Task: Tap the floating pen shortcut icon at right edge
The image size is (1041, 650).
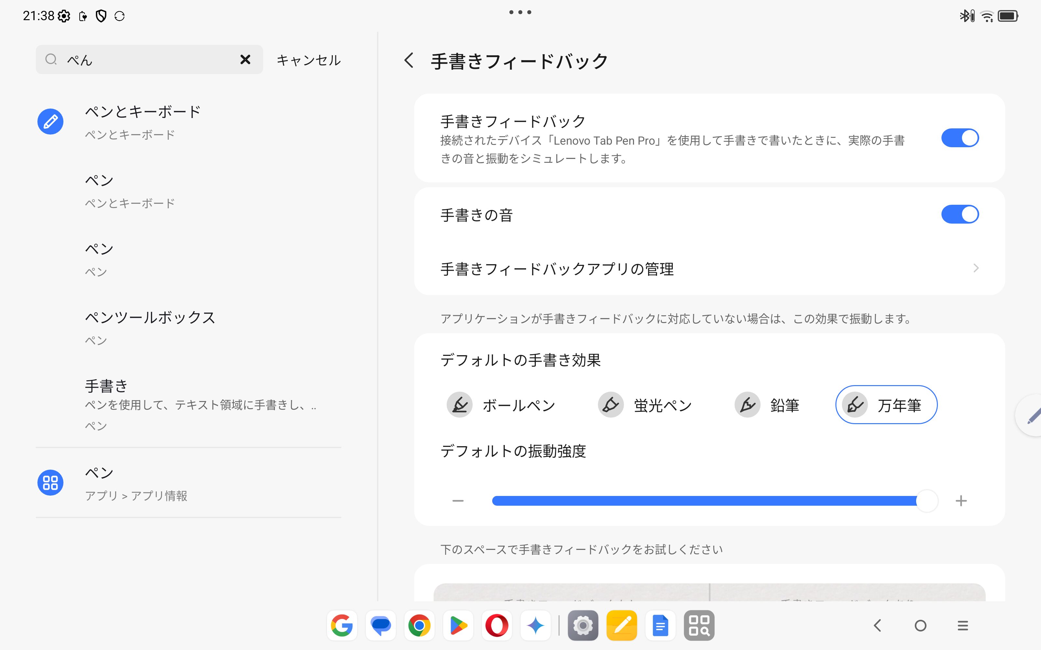Action: pos(1033,415)
